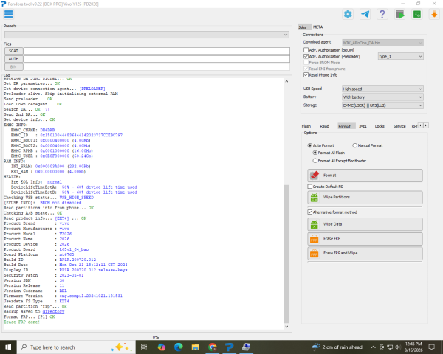Viewport: 443px width, 354px height.
Task: Open Task View on taskbar
Action: (x=144, y=347)
